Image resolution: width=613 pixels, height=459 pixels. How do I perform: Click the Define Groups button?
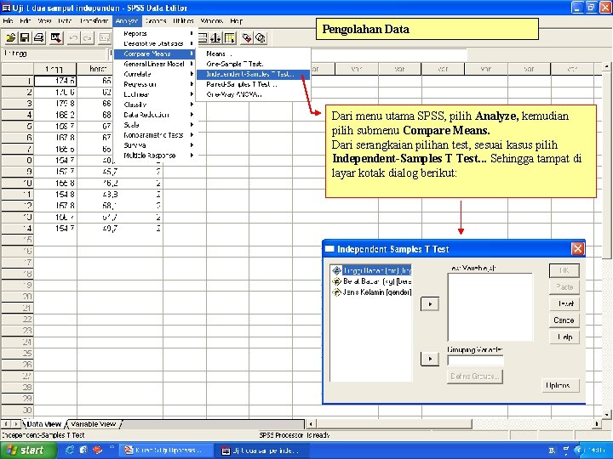pyautogui.click(x=475, y=377)
